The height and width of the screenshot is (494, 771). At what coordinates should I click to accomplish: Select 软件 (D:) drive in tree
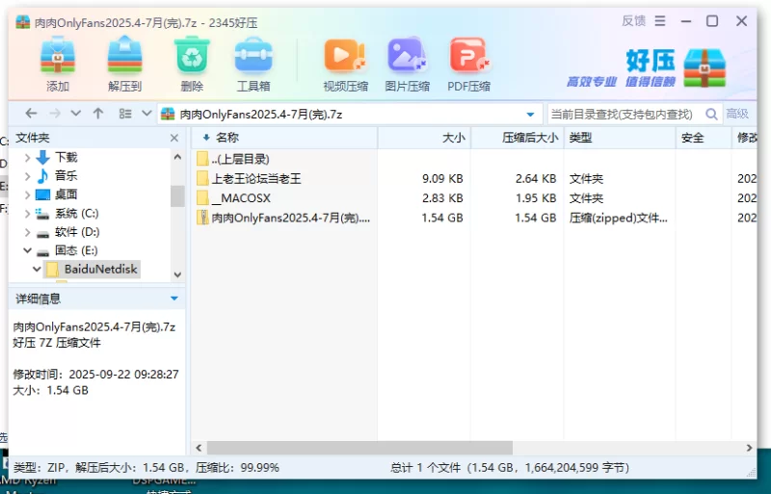point(77,232)
